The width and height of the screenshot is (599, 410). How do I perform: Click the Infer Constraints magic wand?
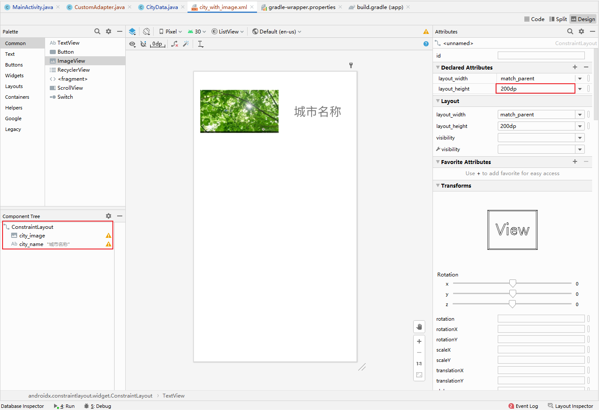(x=186, y=44)
